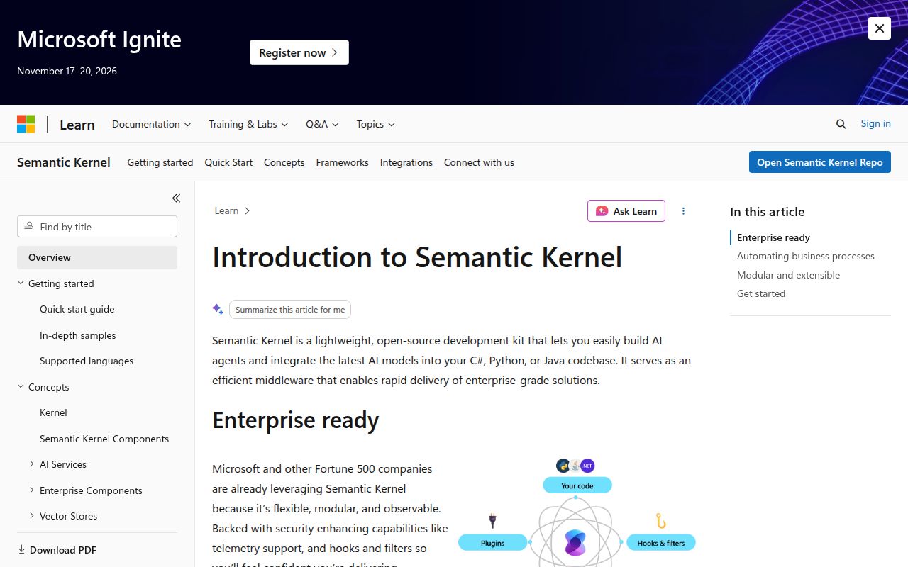This screenshot has height=567, width=908.
Task: Open the Getting started nav item
Action: click(x=160, y=162)
